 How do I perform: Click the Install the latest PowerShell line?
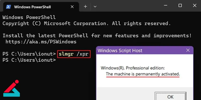[97, 35]
